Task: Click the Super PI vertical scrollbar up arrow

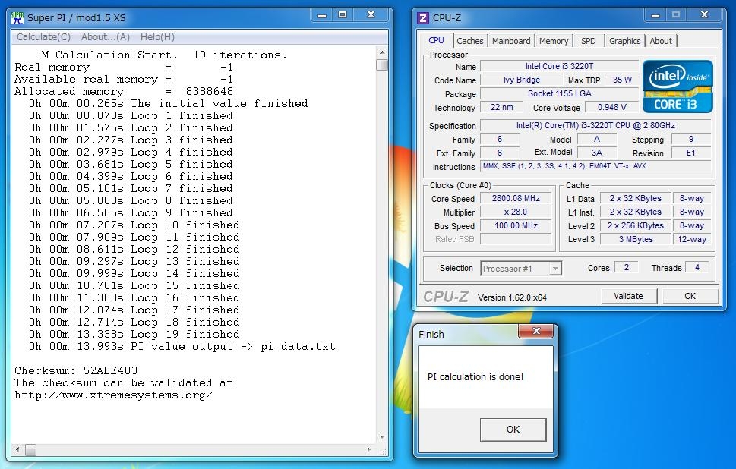Action: [382, 52]
